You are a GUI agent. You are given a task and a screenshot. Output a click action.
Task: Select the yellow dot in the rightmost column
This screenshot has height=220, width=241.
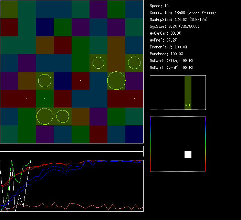click(x=134, y=99)
